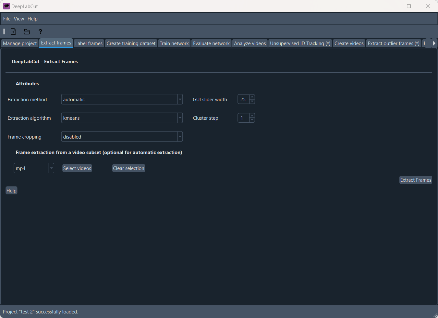Decrease the GUI slider width value
This screenshot has height=318, width=438.
(252, 102)
